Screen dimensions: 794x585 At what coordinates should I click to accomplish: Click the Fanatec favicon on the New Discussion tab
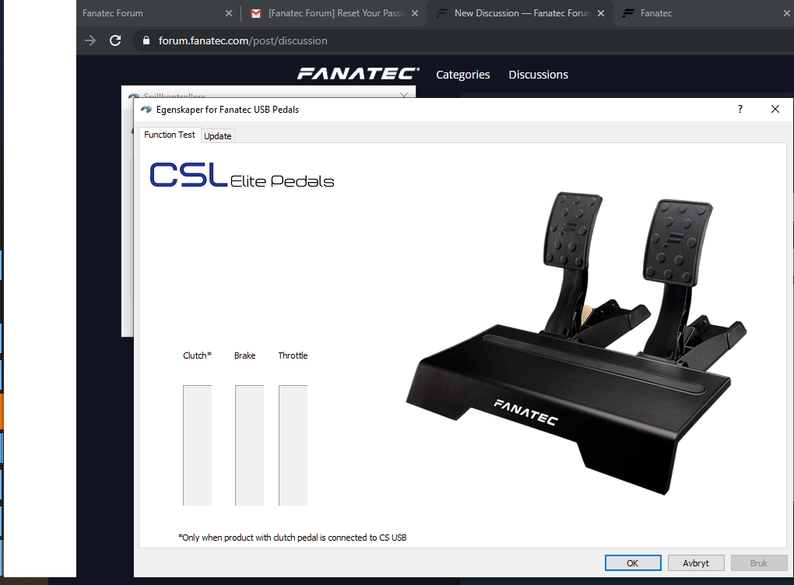click(442, 13)
